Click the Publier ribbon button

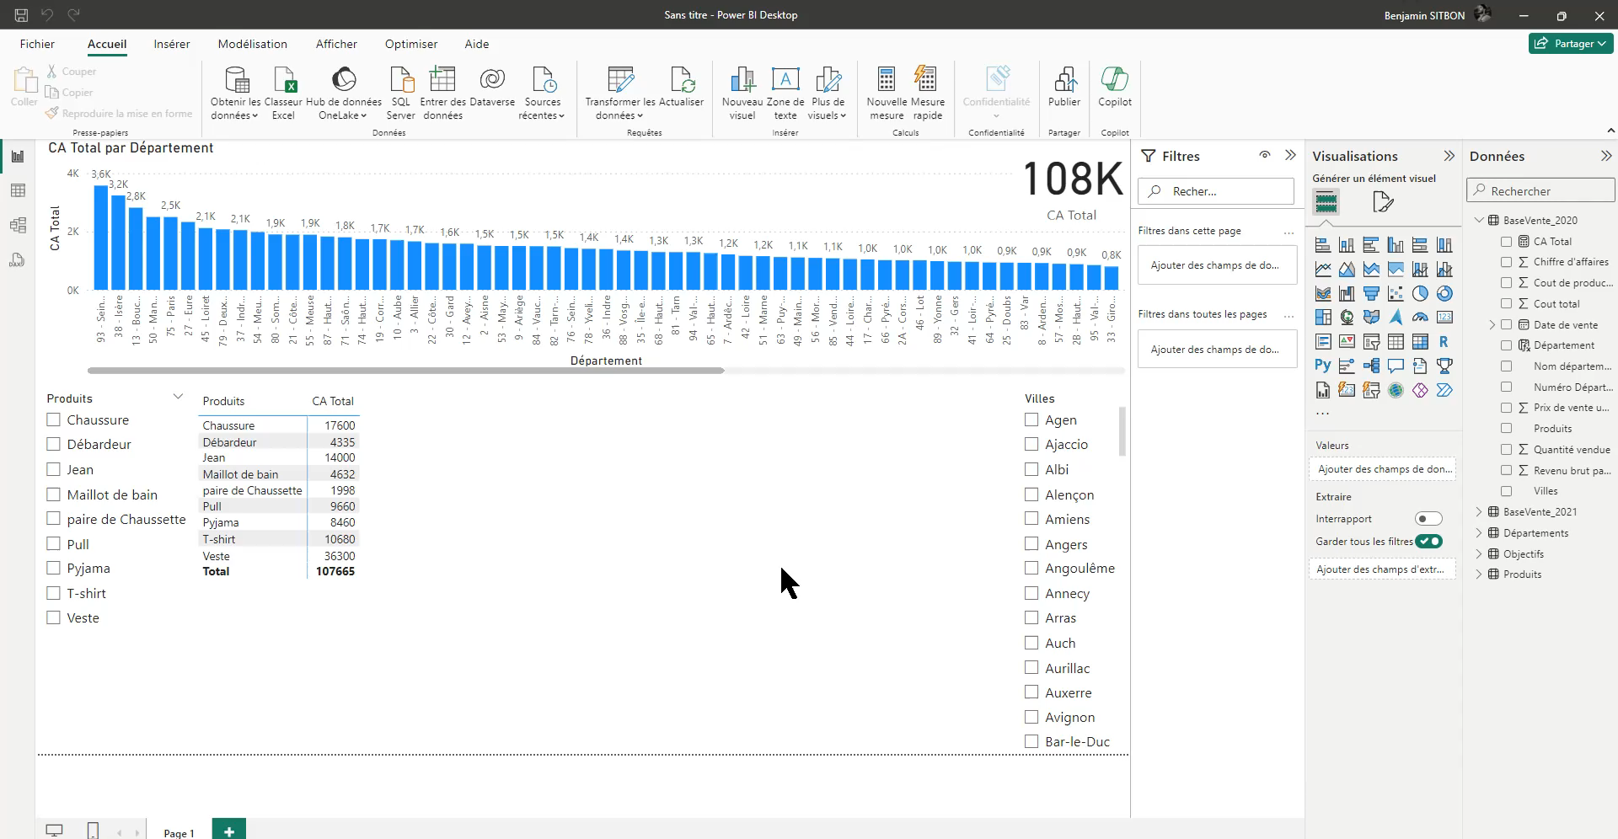[x=1064, y=88]
